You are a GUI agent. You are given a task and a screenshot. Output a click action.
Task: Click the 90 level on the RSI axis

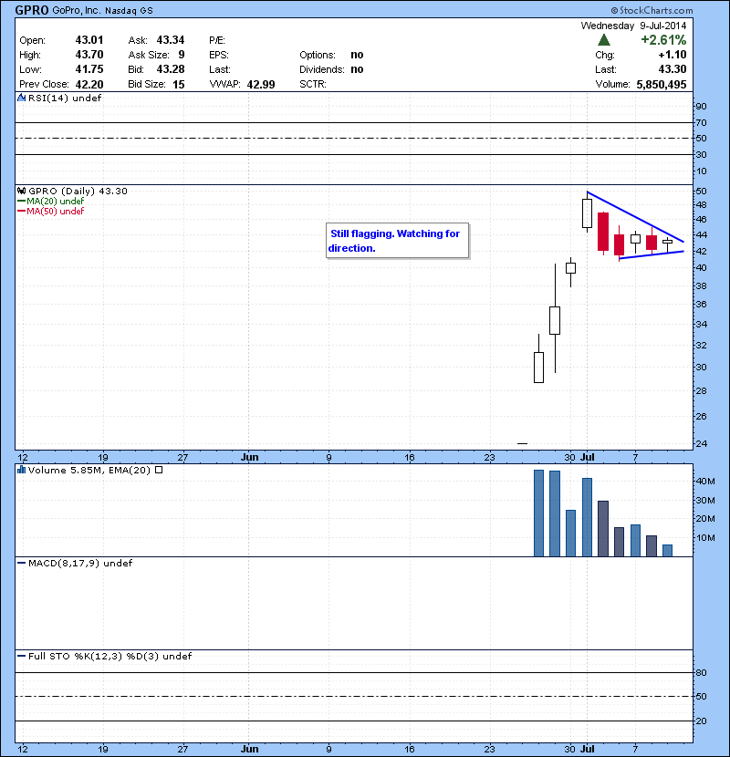point(701,107)
